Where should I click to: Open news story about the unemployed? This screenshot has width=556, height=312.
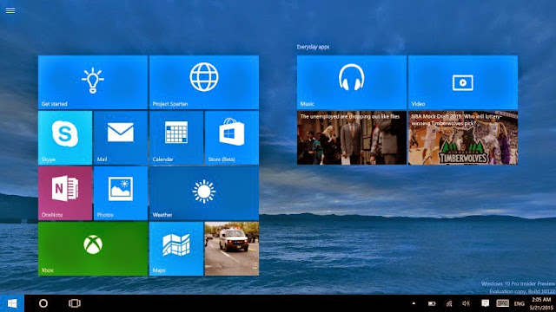pos(352,138)
